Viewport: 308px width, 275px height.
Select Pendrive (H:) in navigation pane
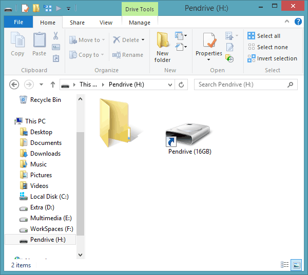[40, 240]
